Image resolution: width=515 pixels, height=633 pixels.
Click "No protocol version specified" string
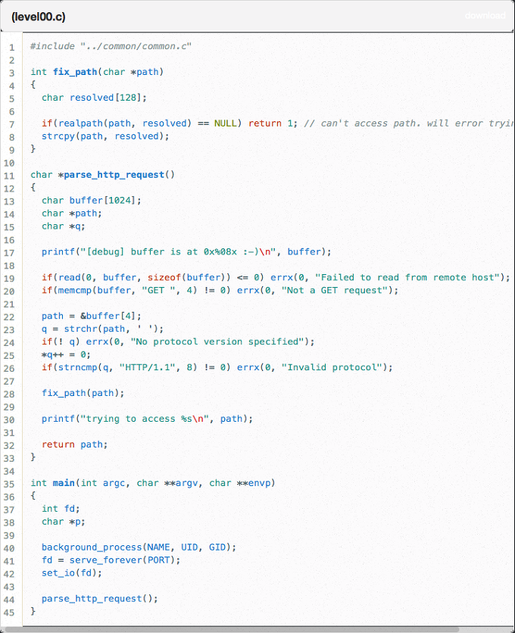click(x=217, y=341)
